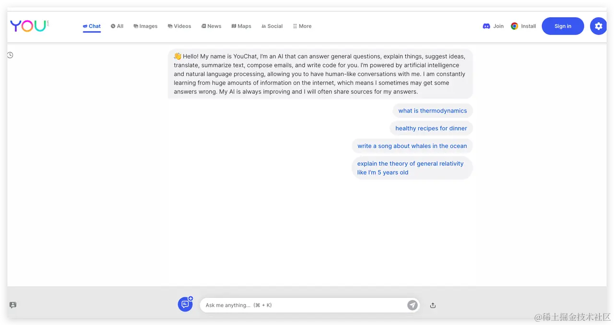The height and width of the screenshot is (325, 614).
Task: Select 'what is thermodynamics' suggestion
Action: (x=433, y=111)
